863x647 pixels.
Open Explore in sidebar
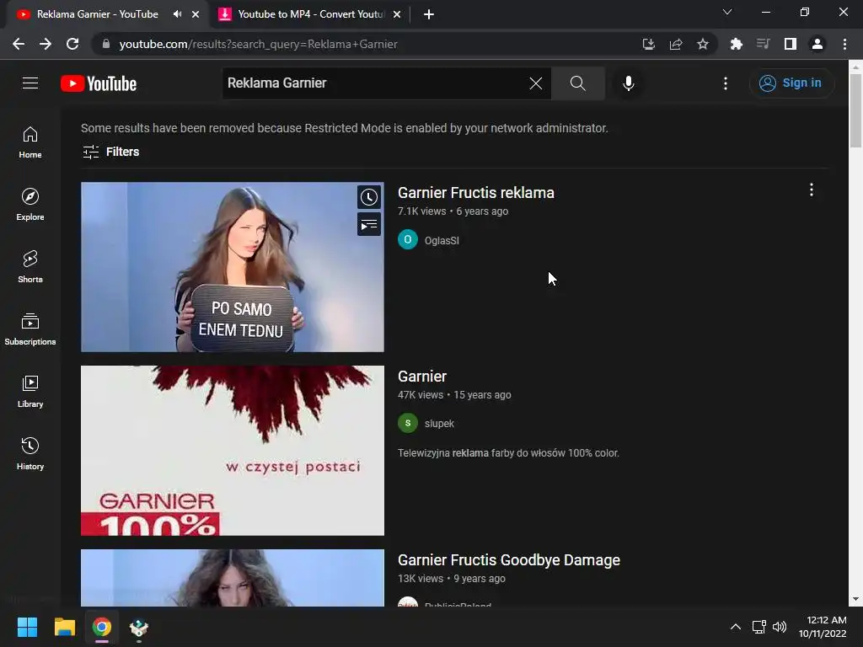point(30,205)
